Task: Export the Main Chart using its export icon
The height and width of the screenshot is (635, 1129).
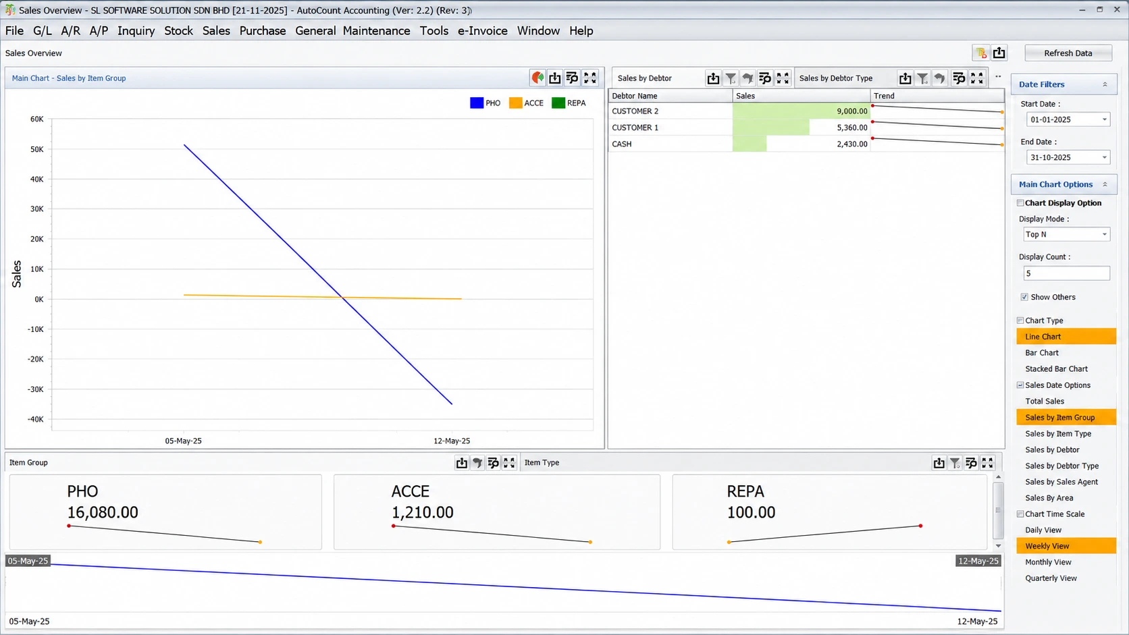Action: click(x=555, y=78)
